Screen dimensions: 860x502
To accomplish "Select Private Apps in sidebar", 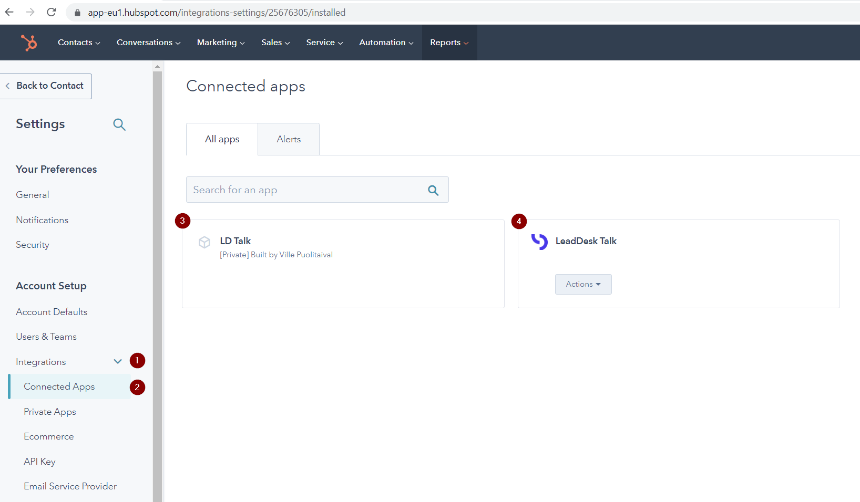I will [x=50, y=412].
